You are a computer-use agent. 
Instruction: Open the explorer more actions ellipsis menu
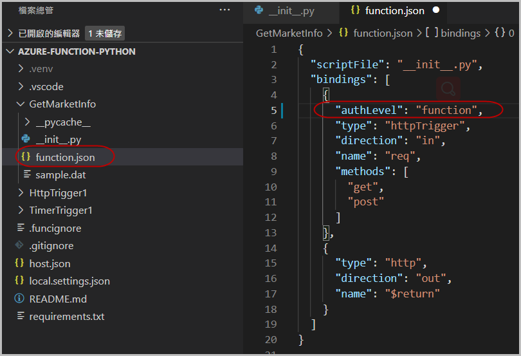point(224,10)
